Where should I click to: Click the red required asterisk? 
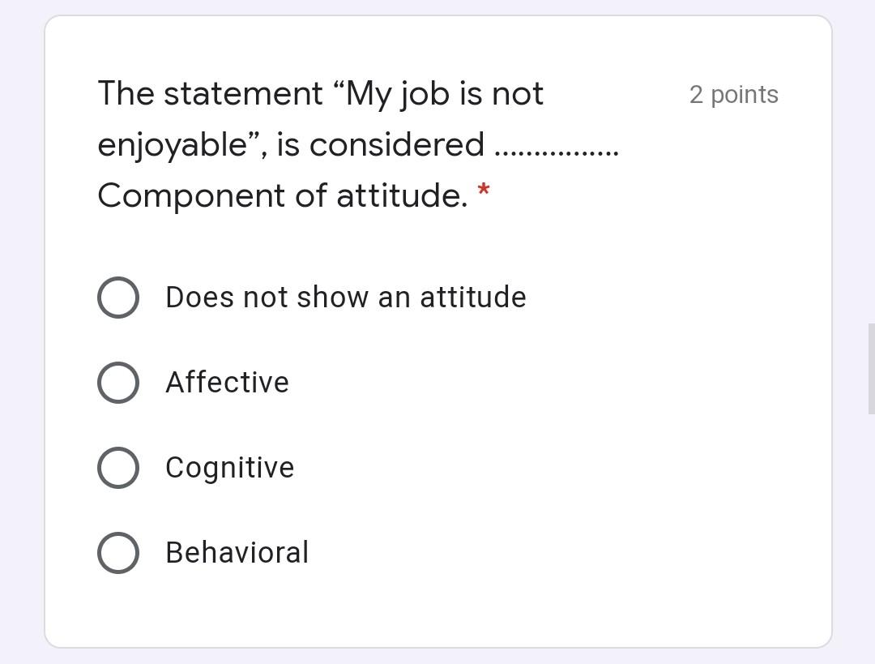(484, 191)
